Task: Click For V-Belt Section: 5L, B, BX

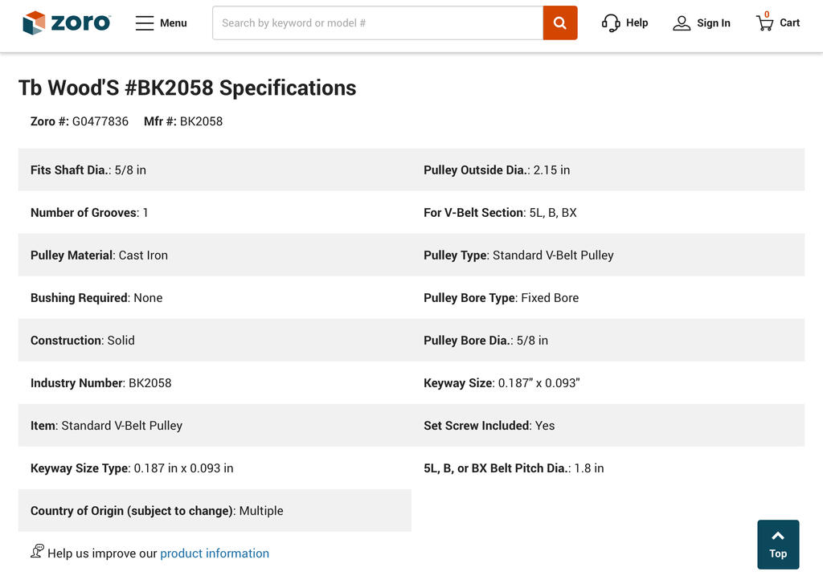Action: tap(608, 212)
